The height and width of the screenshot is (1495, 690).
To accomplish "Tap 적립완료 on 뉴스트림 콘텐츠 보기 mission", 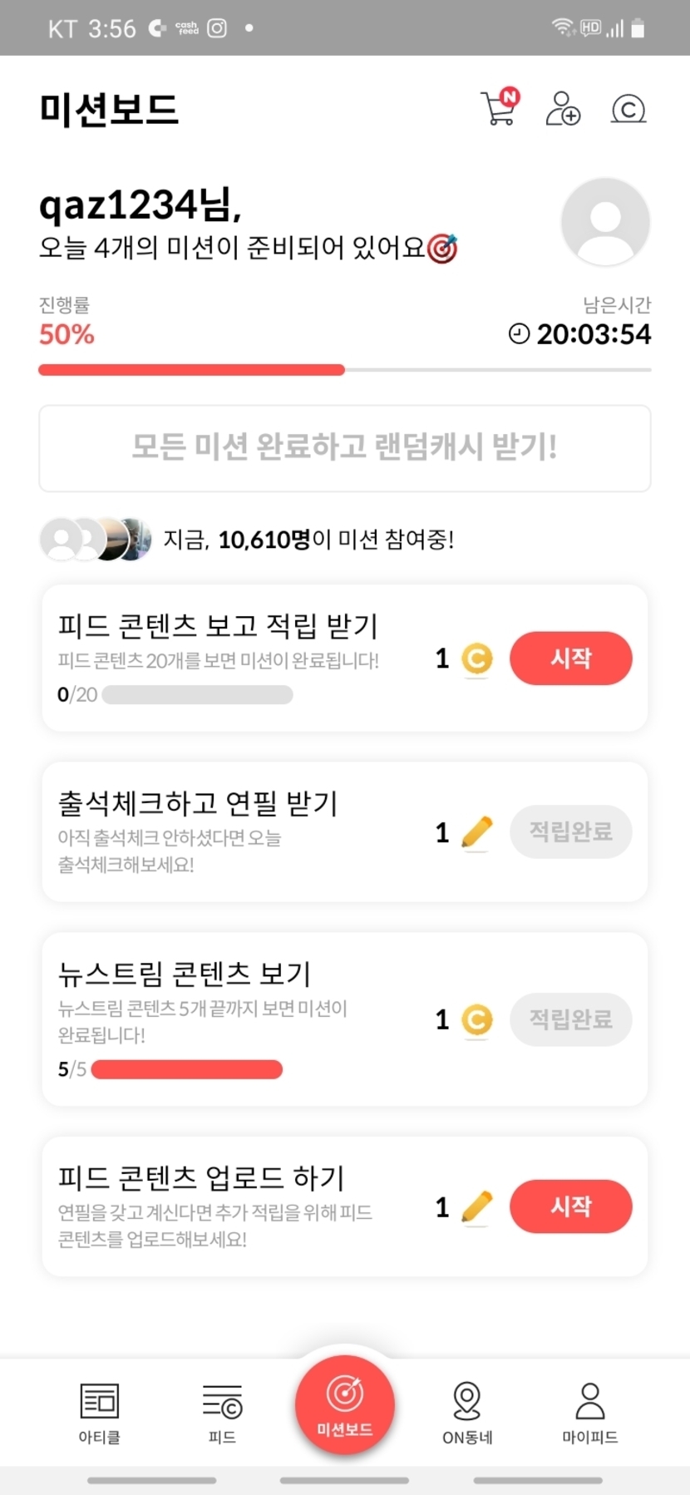I will [x=570, y=1019].
